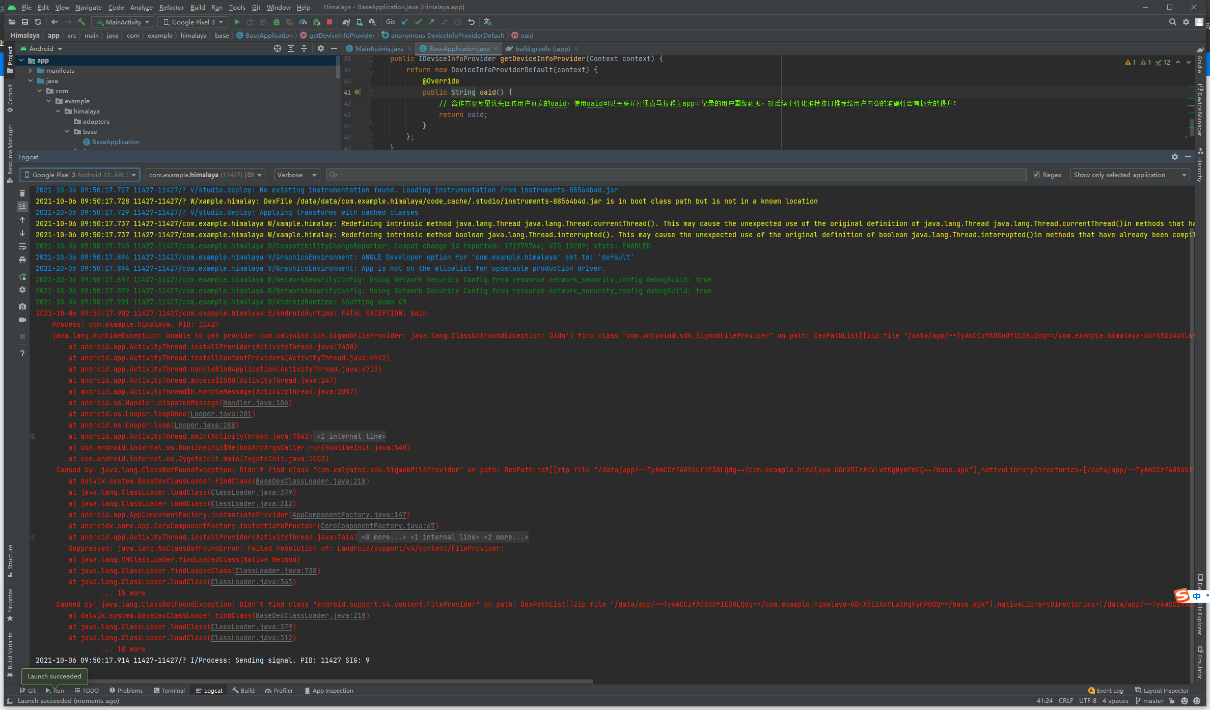Print logcat output with printer icon

[22, 260]
